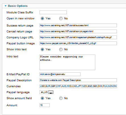Collapse the Basic Options section arrow
Image resolution: width=126 pixels, height=115 pixels.
[x=6, y=6]
